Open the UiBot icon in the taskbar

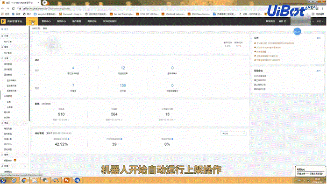[77, 180]
